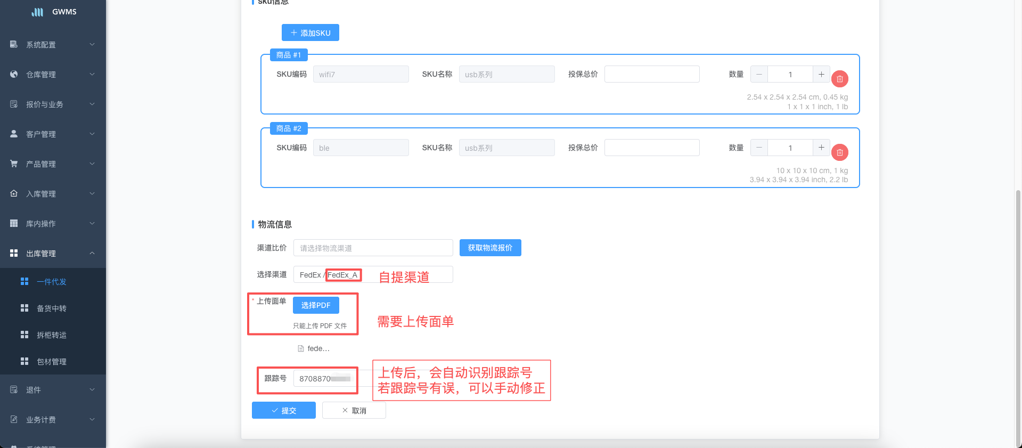Screen dimensions: 1022x448
Task: Expand the 报价与业务 menu chevron
Action: tap(92, 104)
